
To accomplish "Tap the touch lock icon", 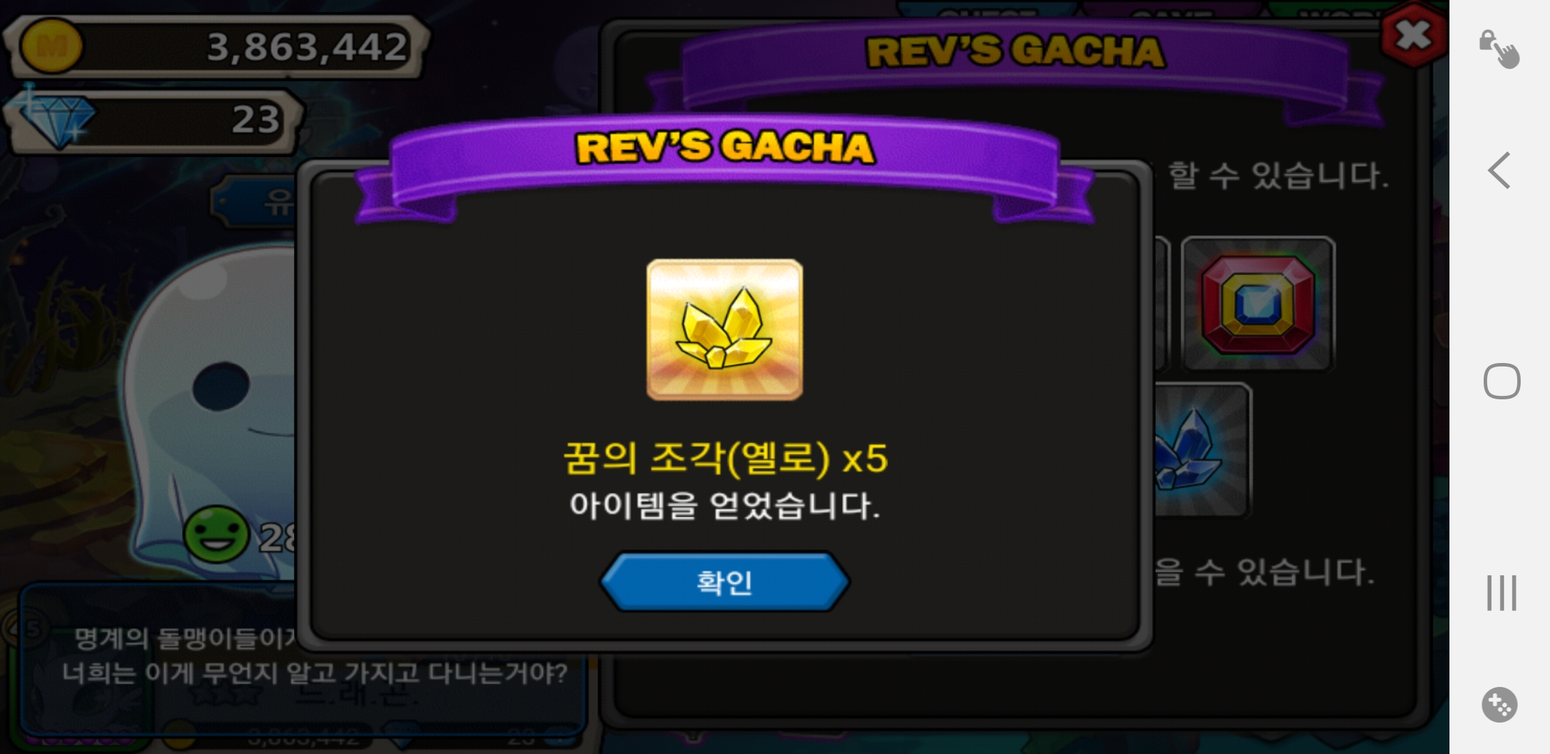I will point(1500,49).
